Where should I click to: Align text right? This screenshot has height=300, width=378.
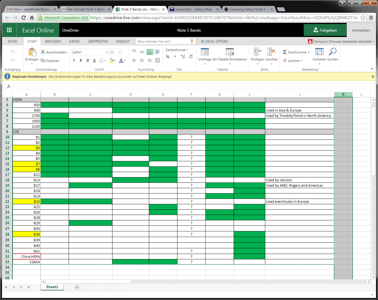click(x=149, y=60)
